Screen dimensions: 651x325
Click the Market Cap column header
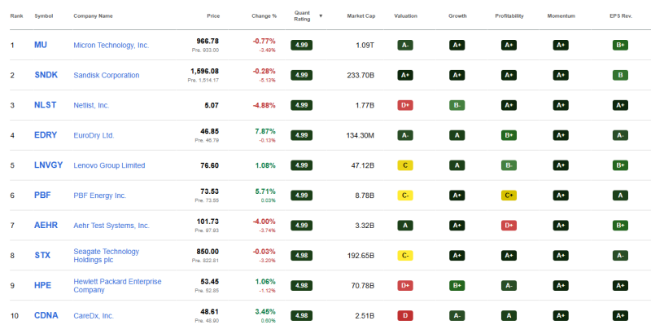click(361, 15)
